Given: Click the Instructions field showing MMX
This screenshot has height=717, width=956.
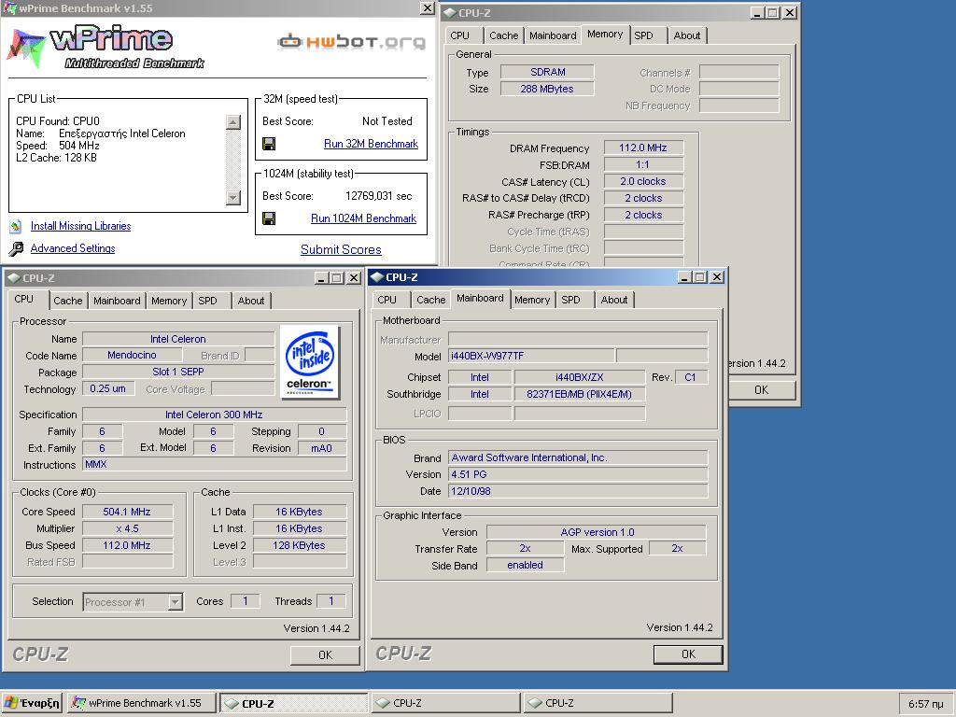Looking at the screenshot, I should [x=214, y=465].
